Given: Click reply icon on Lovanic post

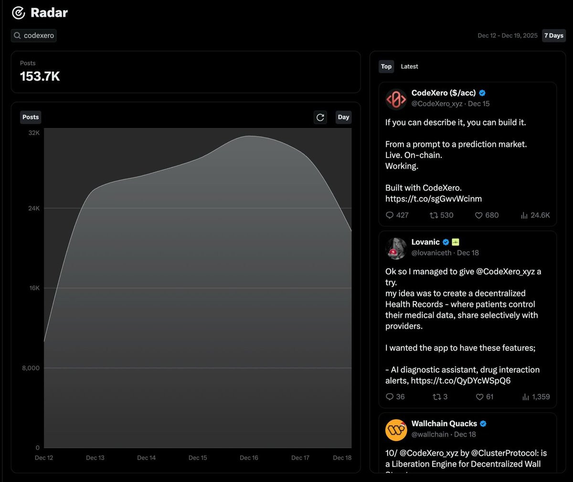Looking at the screenshot, I should 390,397.
